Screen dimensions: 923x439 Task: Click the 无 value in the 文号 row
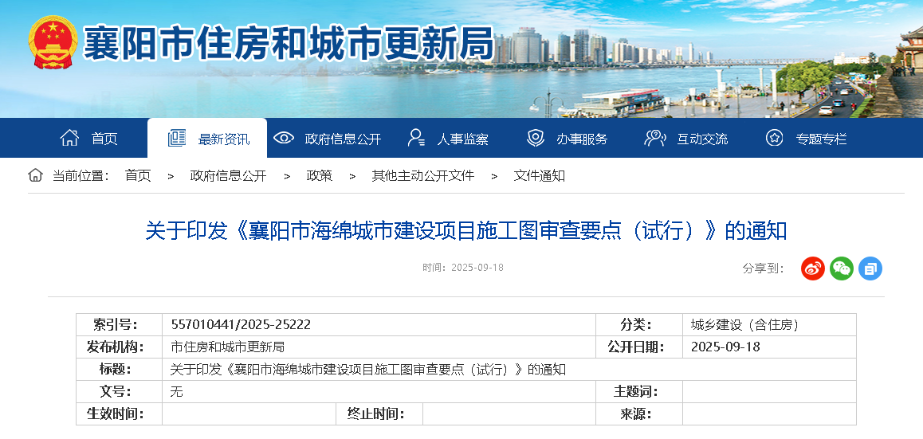177,392
